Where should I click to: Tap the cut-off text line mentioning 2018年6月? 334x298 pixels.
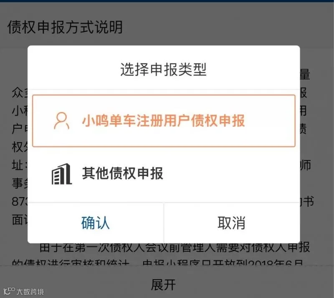(x=158, y=262)
